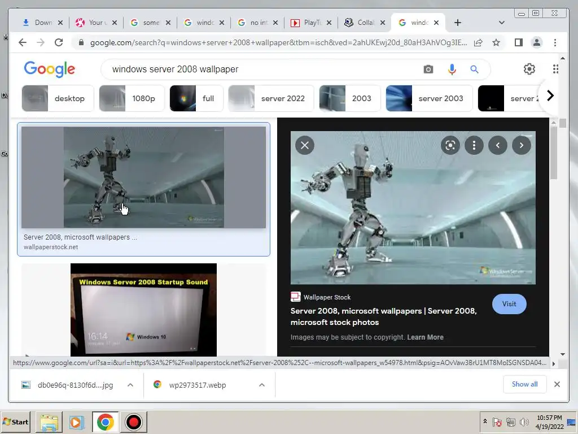The height and width of the screenshot is (434, 578).
Task: Open network status tray icon
Action: (x=510, y=422)
